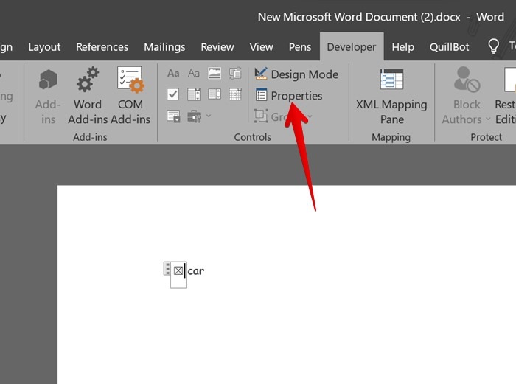Insert Date Picker content control

(x=235, y=94)
